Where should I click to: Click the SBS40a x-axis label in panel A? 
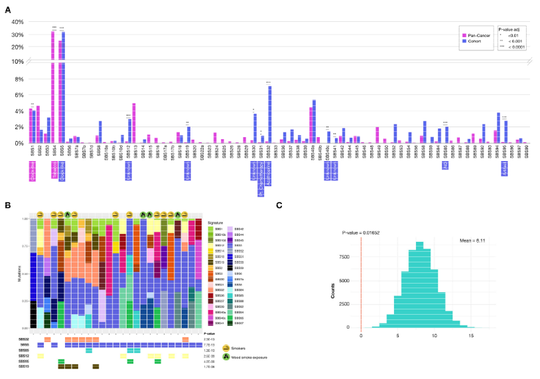coord(312,152)
